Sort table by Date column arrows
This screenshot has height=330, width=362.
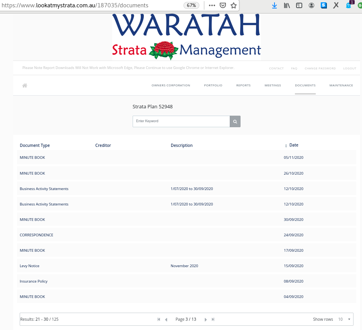(286, 145)
